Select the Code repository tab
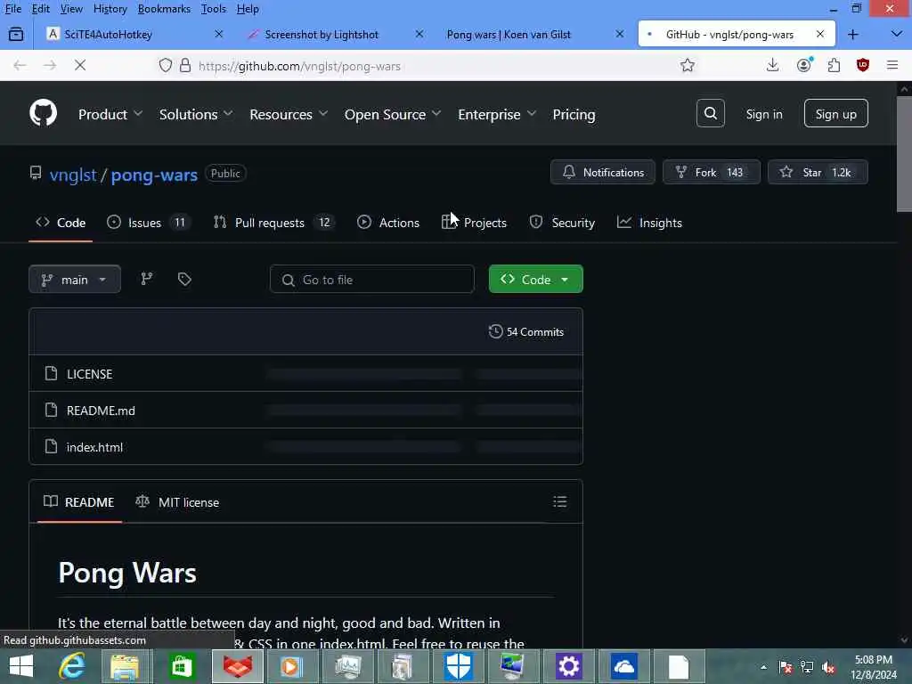 (x=61, y=223)
